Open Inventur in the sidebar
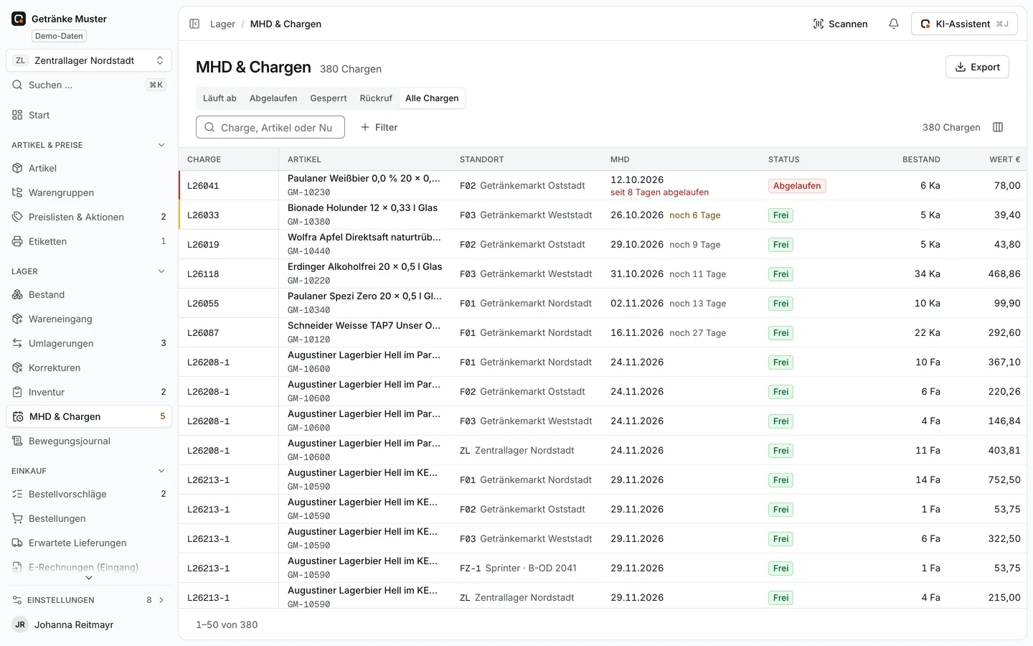Screen dimensions: 1033x646 [89, 392]
